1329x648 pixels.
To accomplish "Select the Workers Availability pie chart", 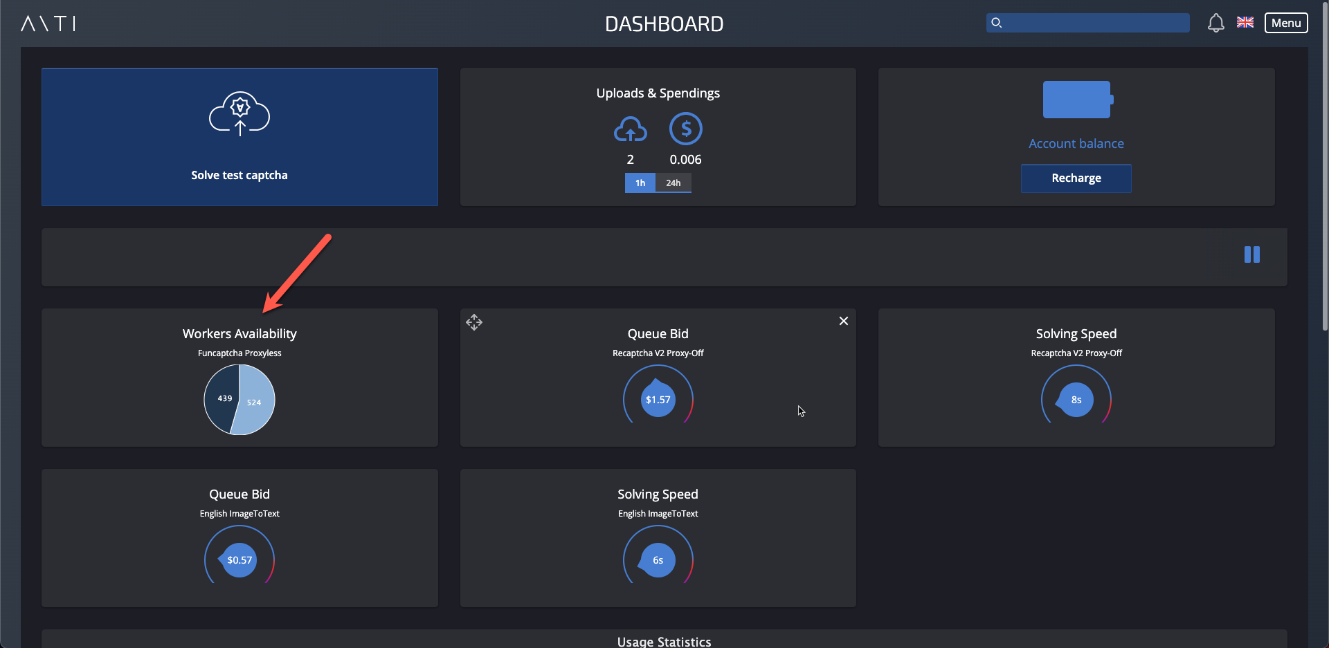I will pos(239,400).
